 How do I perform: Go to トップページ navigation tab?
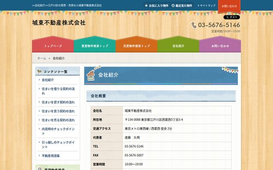tap(53, 44)
